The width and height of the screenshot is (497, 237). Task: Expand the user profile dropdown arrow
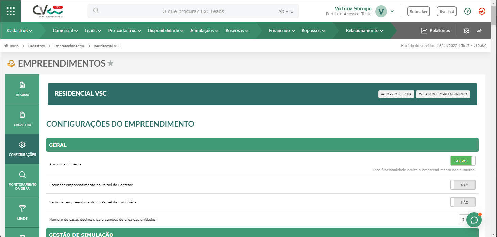392,11
